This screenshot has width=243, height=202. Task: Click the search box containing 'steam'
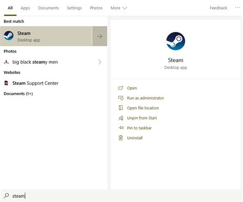click(x=121, y=196)
